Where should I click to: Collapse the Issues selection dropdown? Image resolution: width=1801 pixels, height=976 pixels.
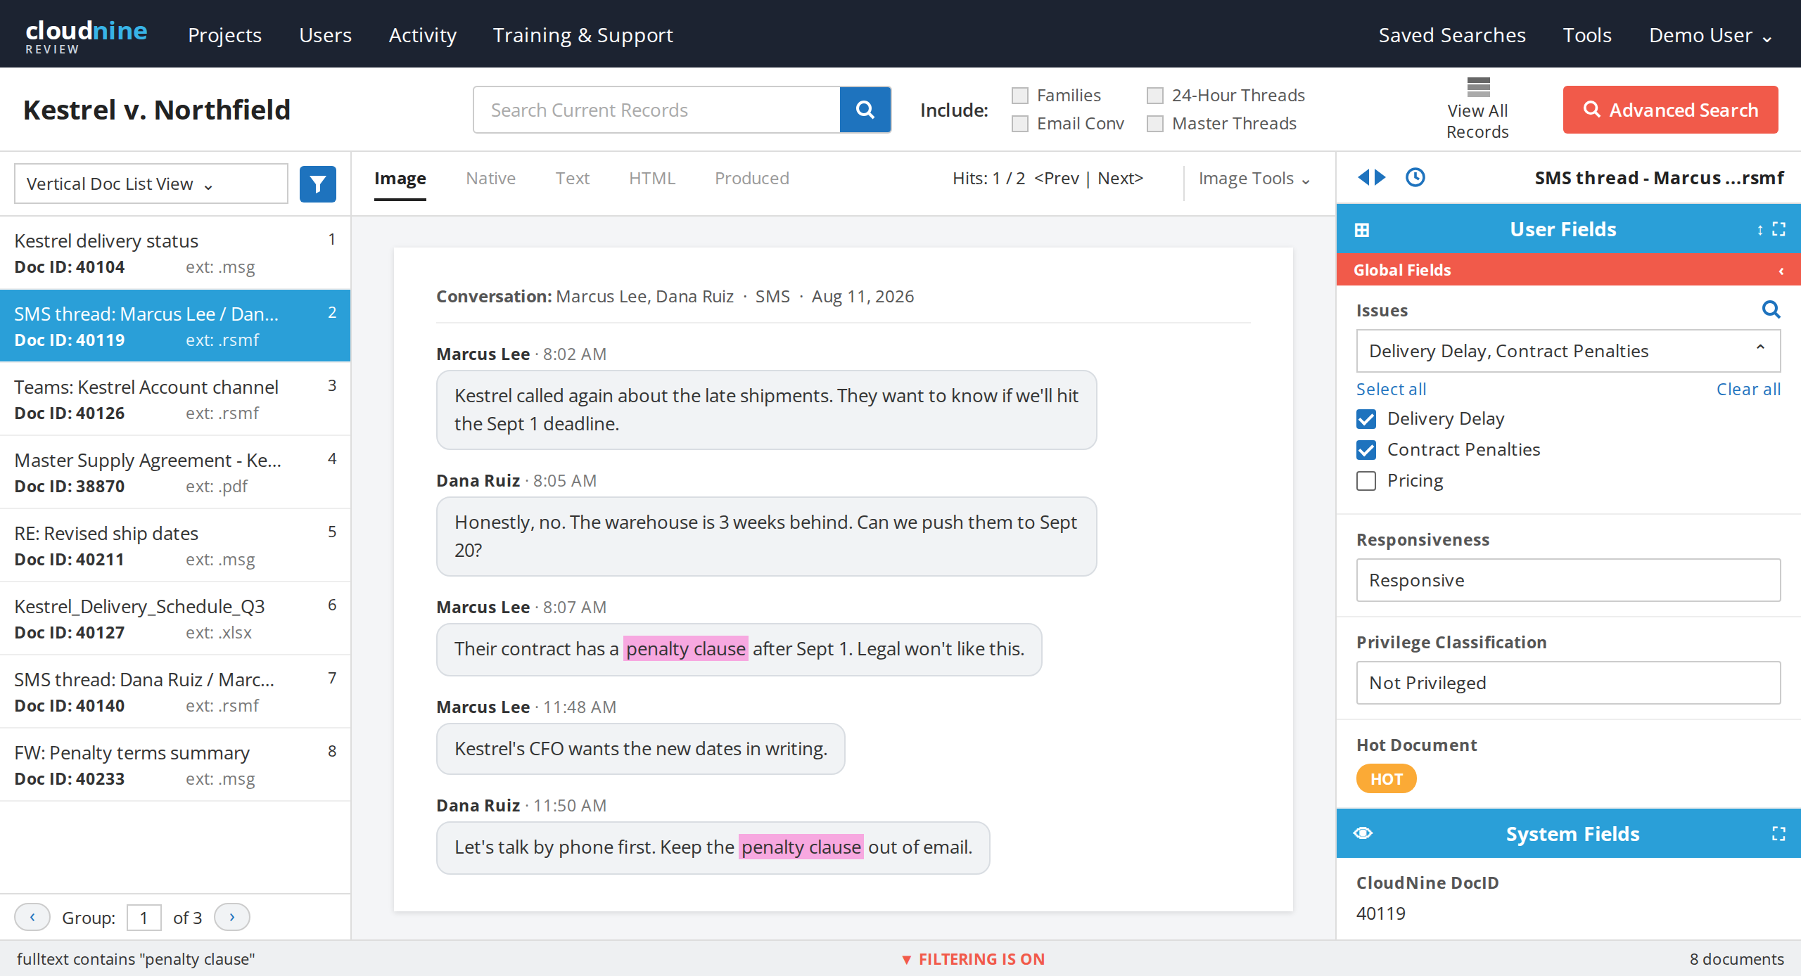[1760, 348]
